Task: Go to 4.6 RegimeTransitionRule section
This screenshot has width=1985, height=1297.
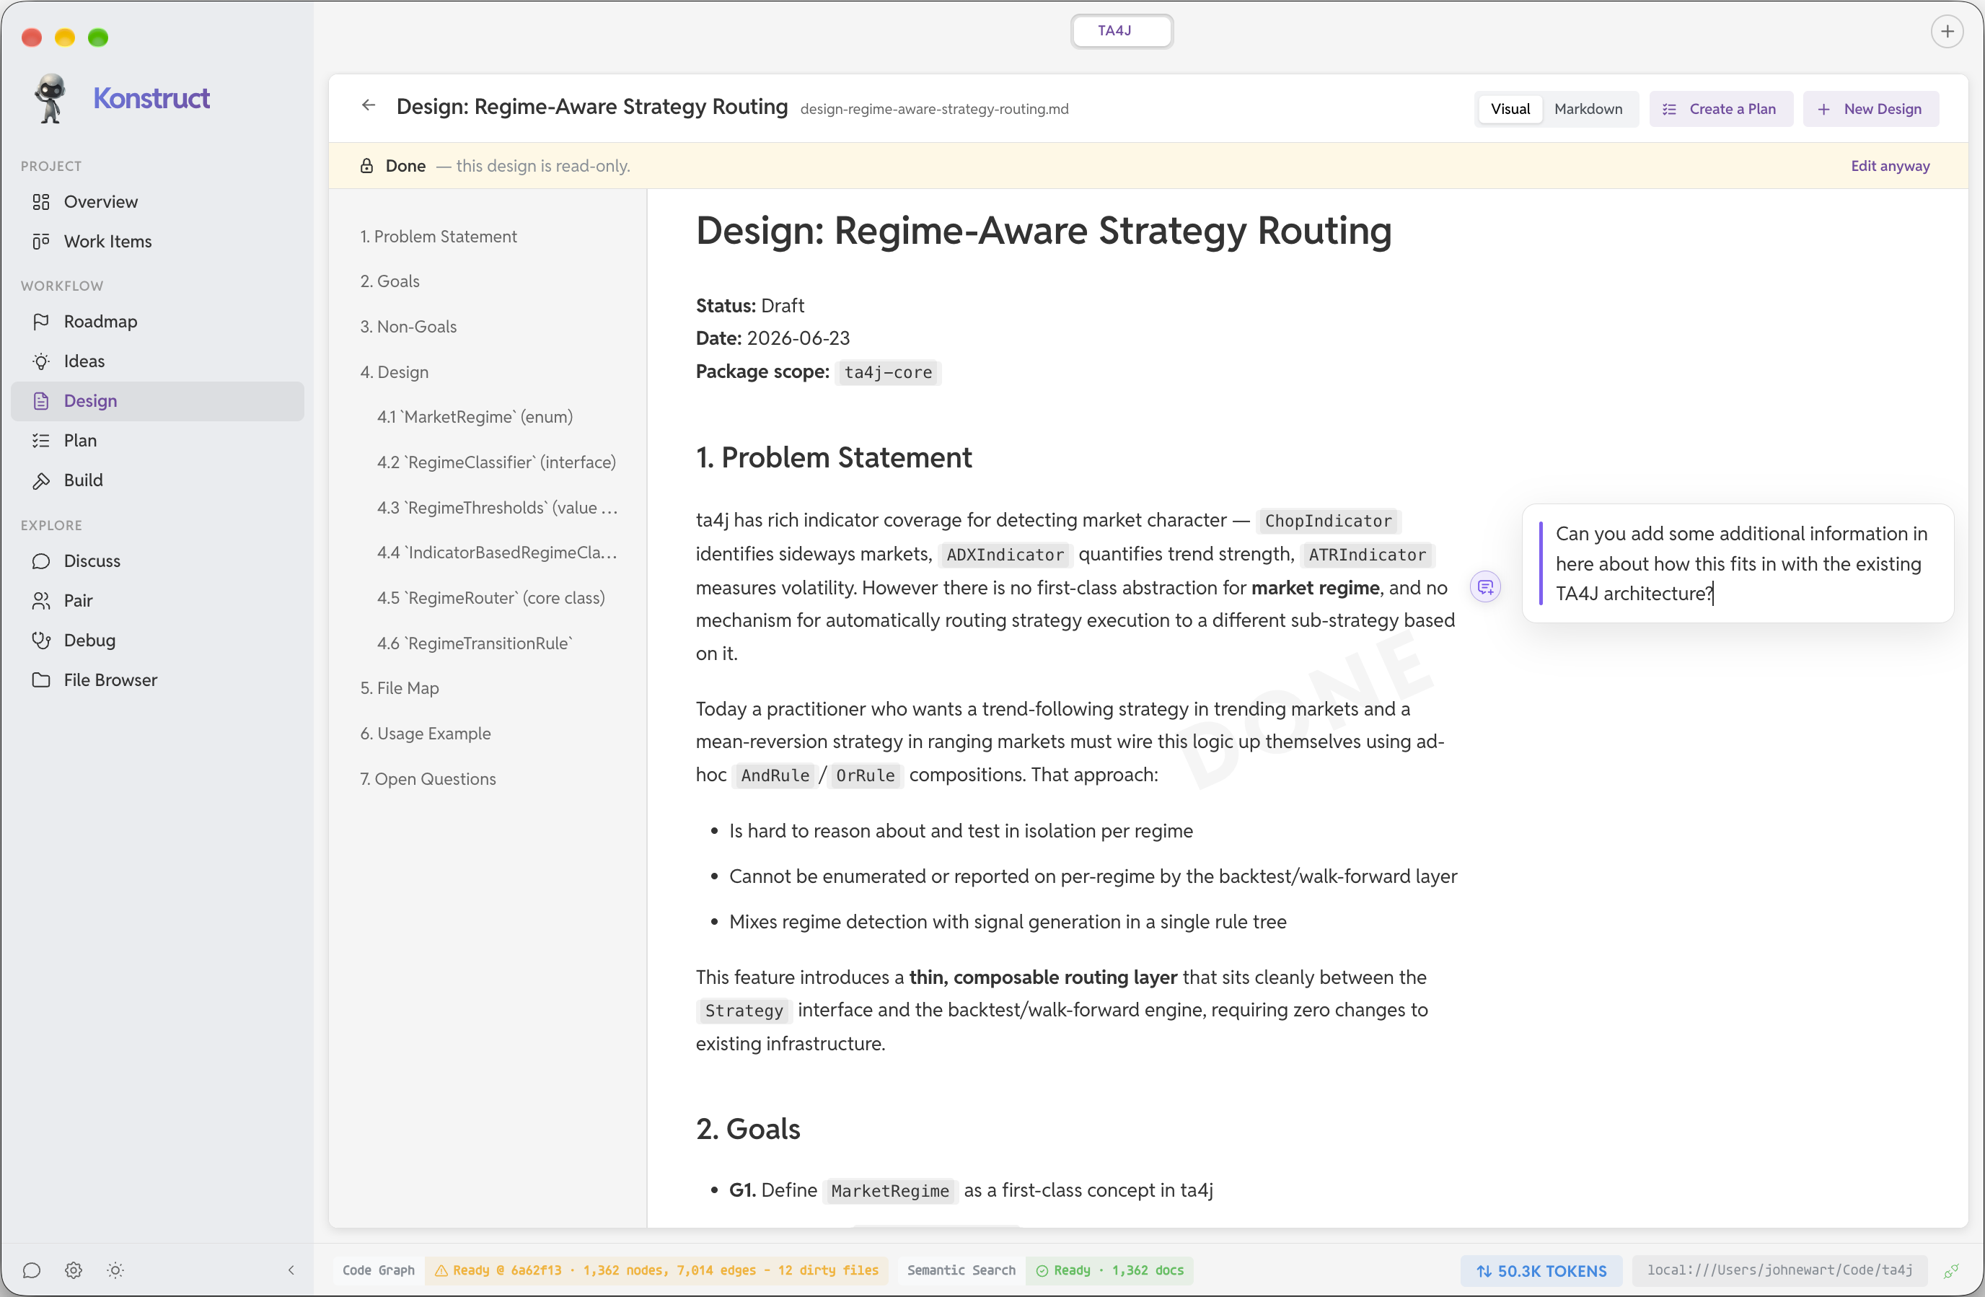Action: (x=475, y=643)
